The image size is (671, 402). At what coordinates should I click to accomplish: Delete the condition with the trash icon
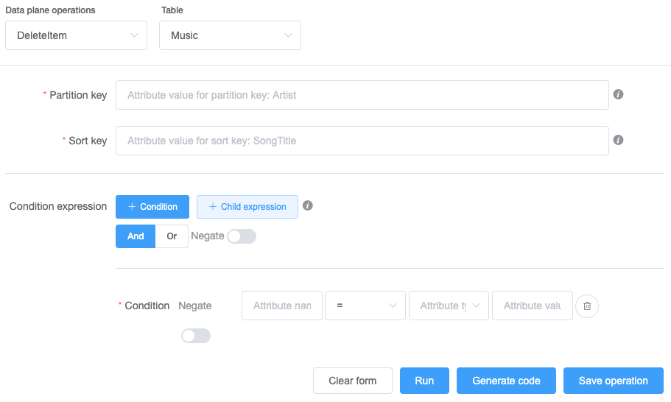tap(587, 306)
